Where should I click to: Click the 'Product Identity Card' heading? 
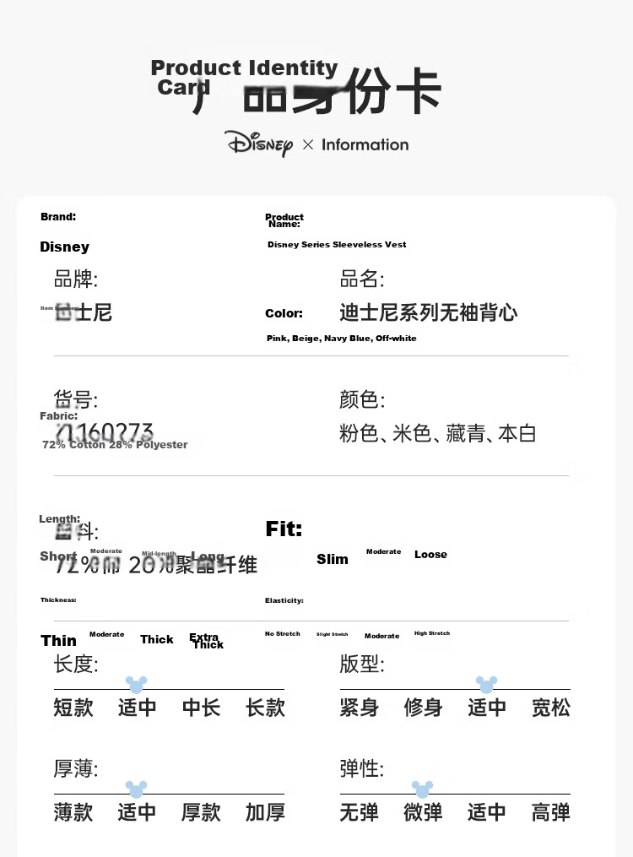click(244, 77)
